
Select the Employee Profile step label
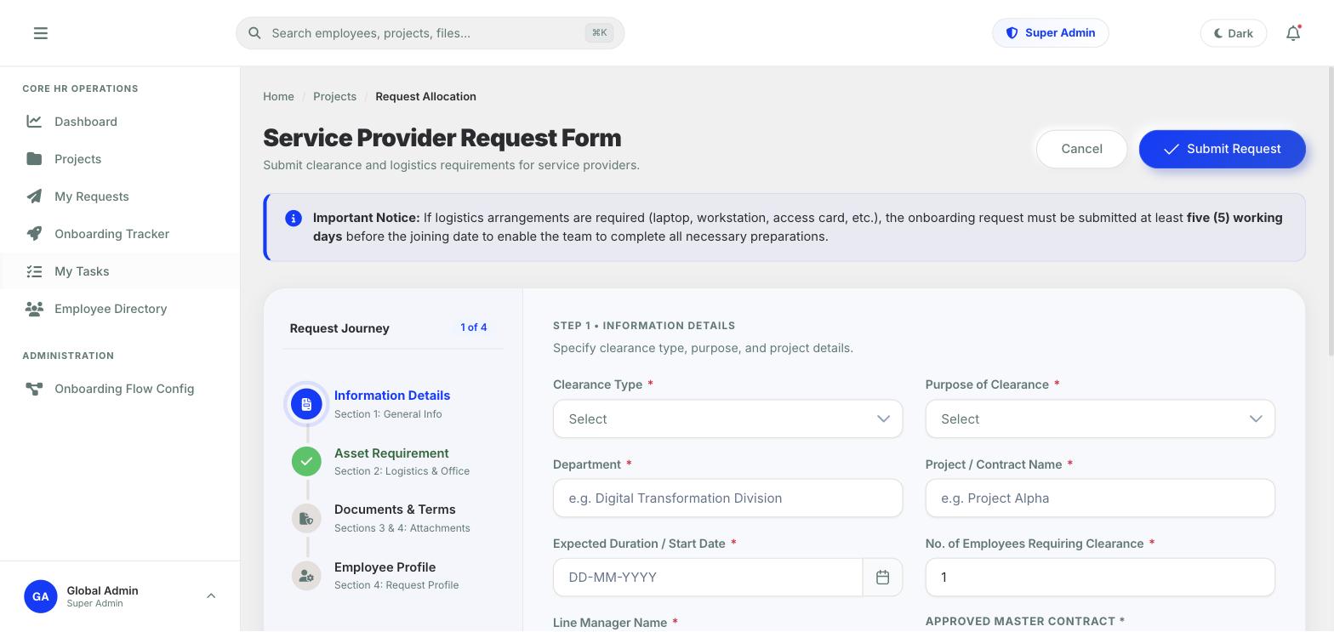(x=385, y=567)
